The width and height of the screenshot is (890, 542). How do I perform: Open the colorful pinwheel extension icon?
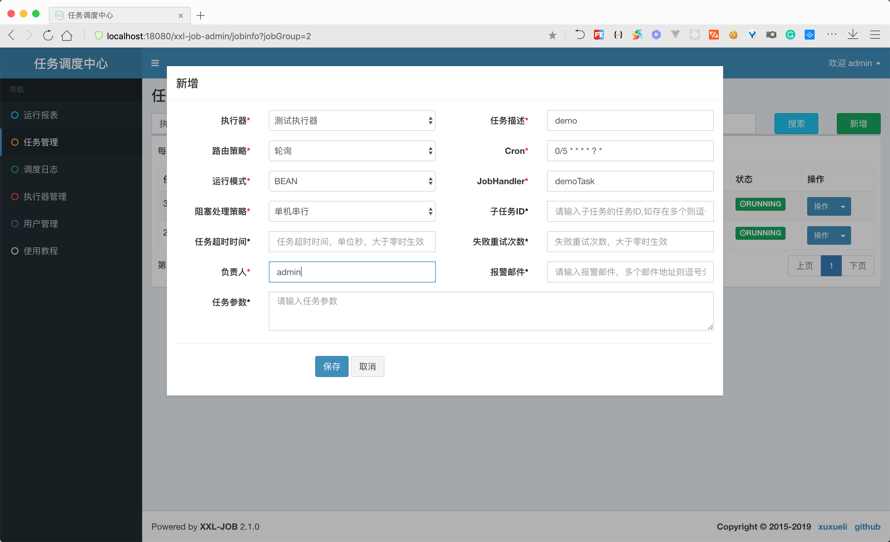tap(637, 35)
